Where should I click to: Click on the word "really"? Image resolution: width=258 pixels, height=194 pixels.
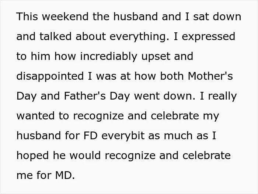coord(223,96)
